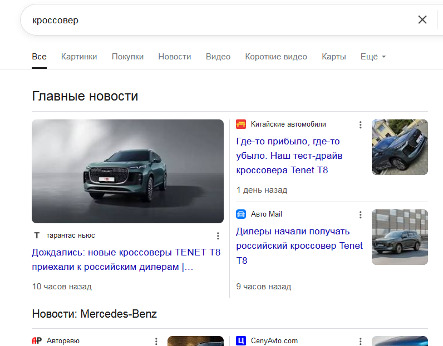Image resolution: width=443 pixels, height=346 pixels.
Task: Open three-dot menu for Китайские автомобили article
Action: 361,125
